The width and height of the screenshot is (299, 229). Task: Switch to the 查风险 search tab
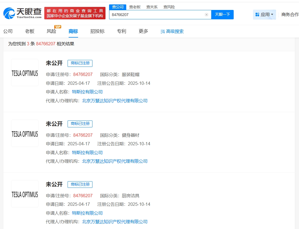169,7
